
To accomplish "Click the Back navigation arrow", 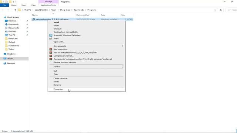I will point(3,10).
